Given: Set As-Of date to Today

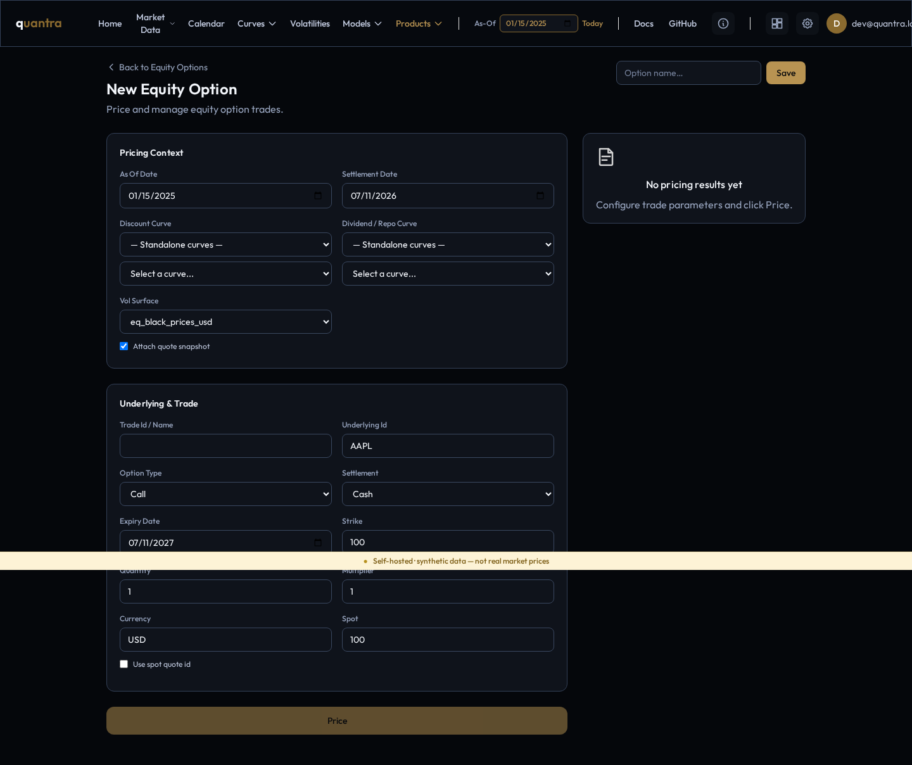Looking at the screenshot, I should click(592, 23).
